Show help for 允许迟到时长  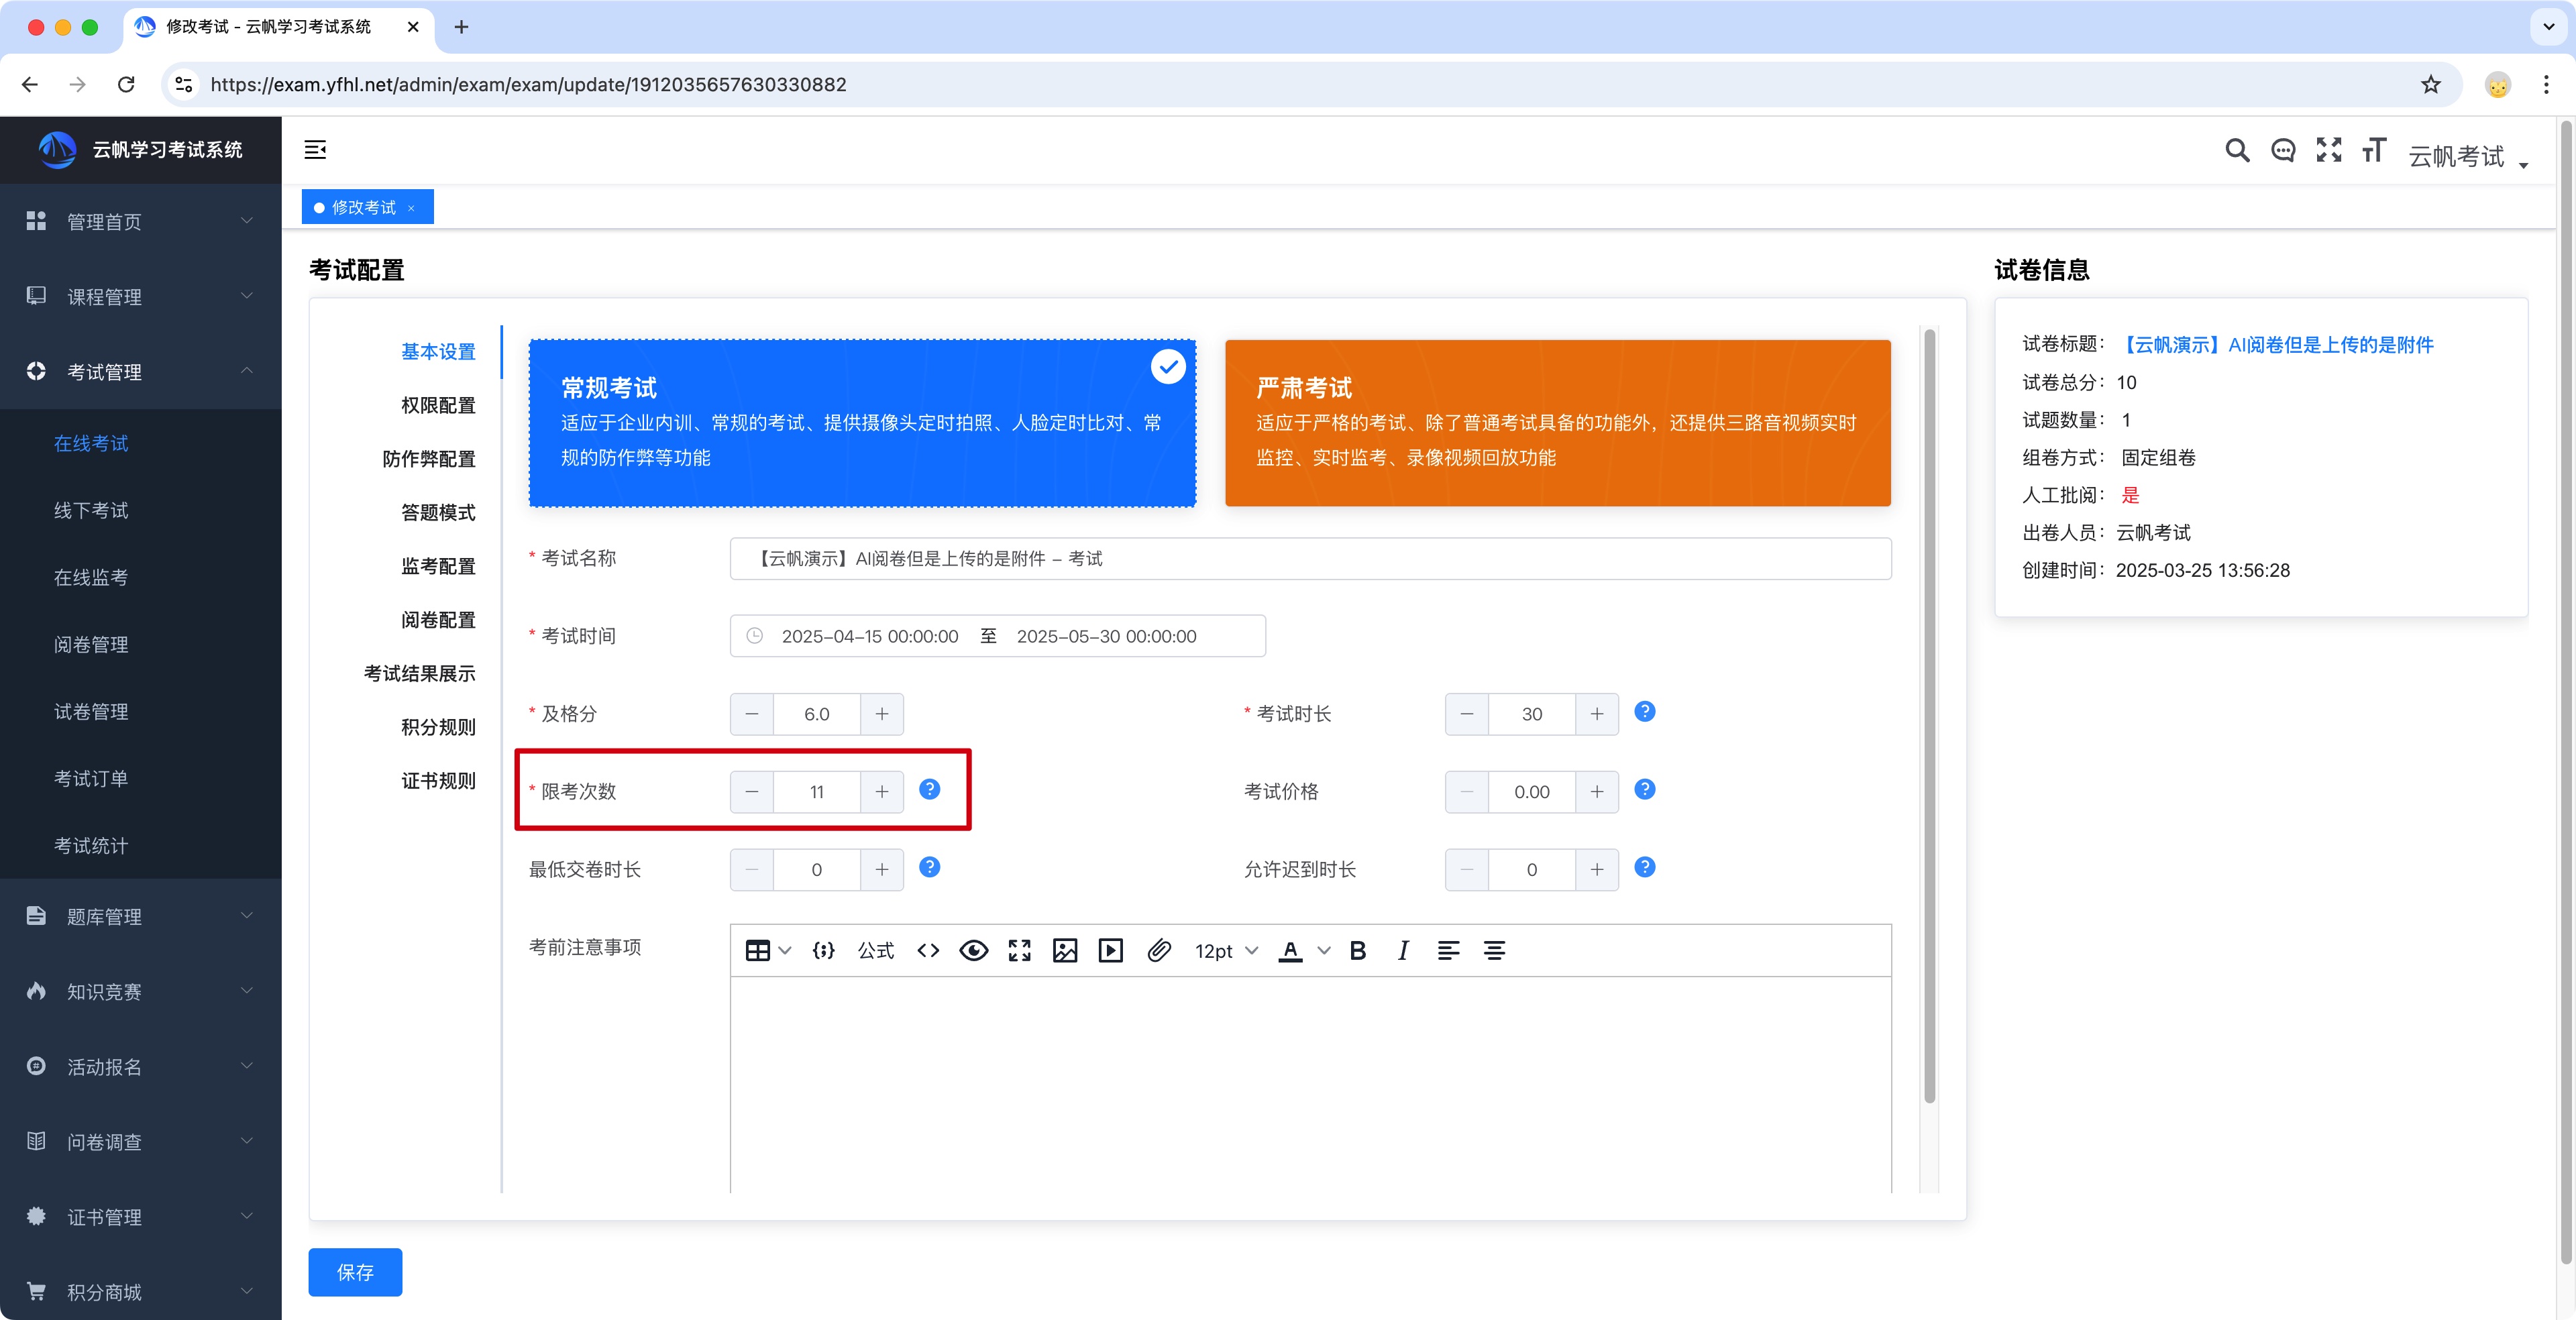(x=1644, y=868)
